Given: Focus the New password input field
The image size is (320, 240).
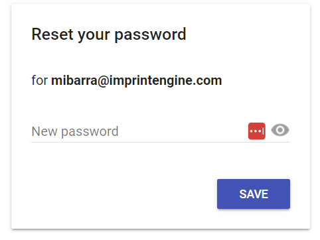Looking at the screenshot, I should pos(138,131).
